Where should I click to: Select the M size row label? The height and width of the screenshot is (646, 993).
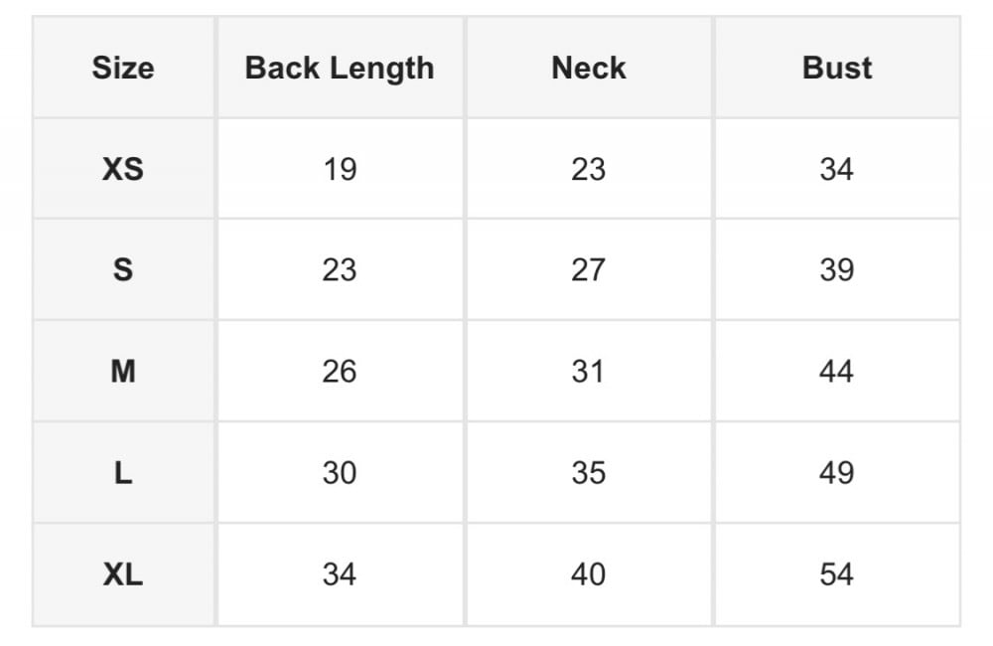point(123,372)
